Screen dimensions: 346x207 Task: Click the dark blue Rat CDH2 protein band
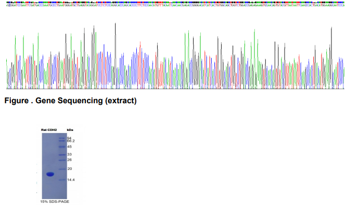[50, 174]
